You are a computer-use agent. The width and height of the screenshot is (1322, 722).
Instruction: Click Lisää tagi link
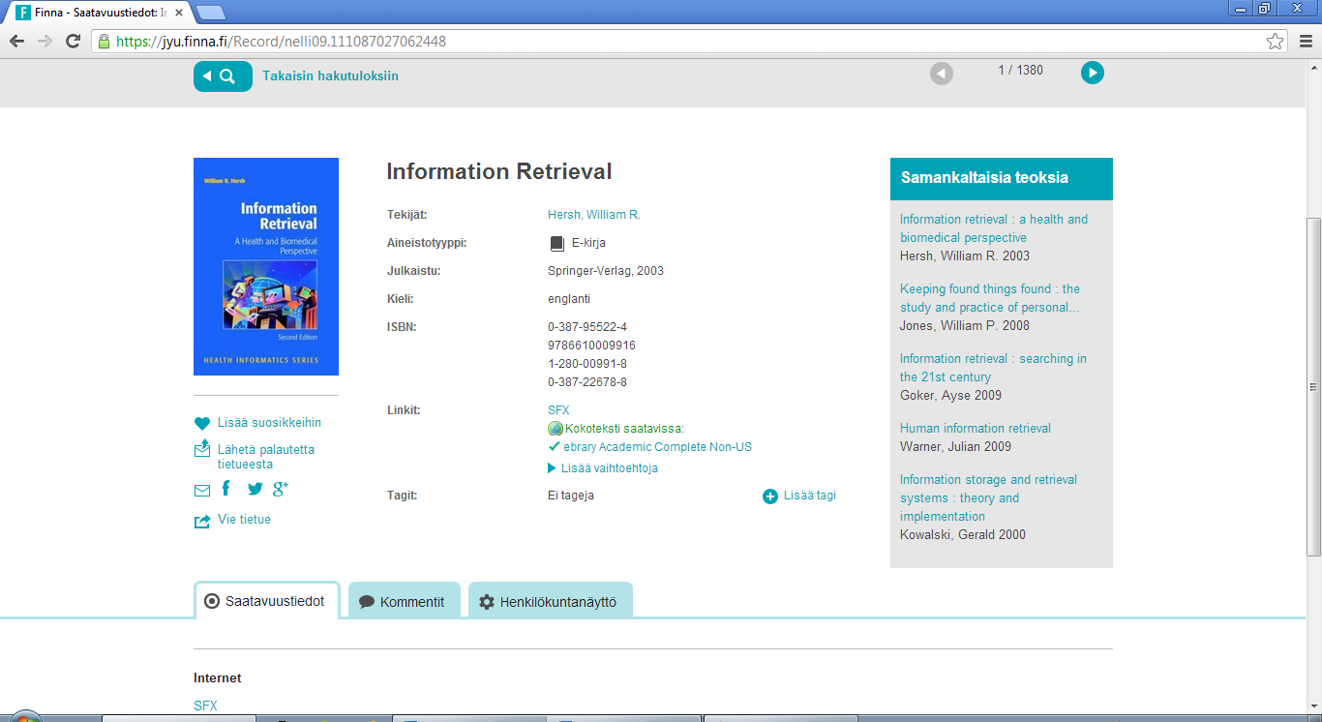pos(810,496)
